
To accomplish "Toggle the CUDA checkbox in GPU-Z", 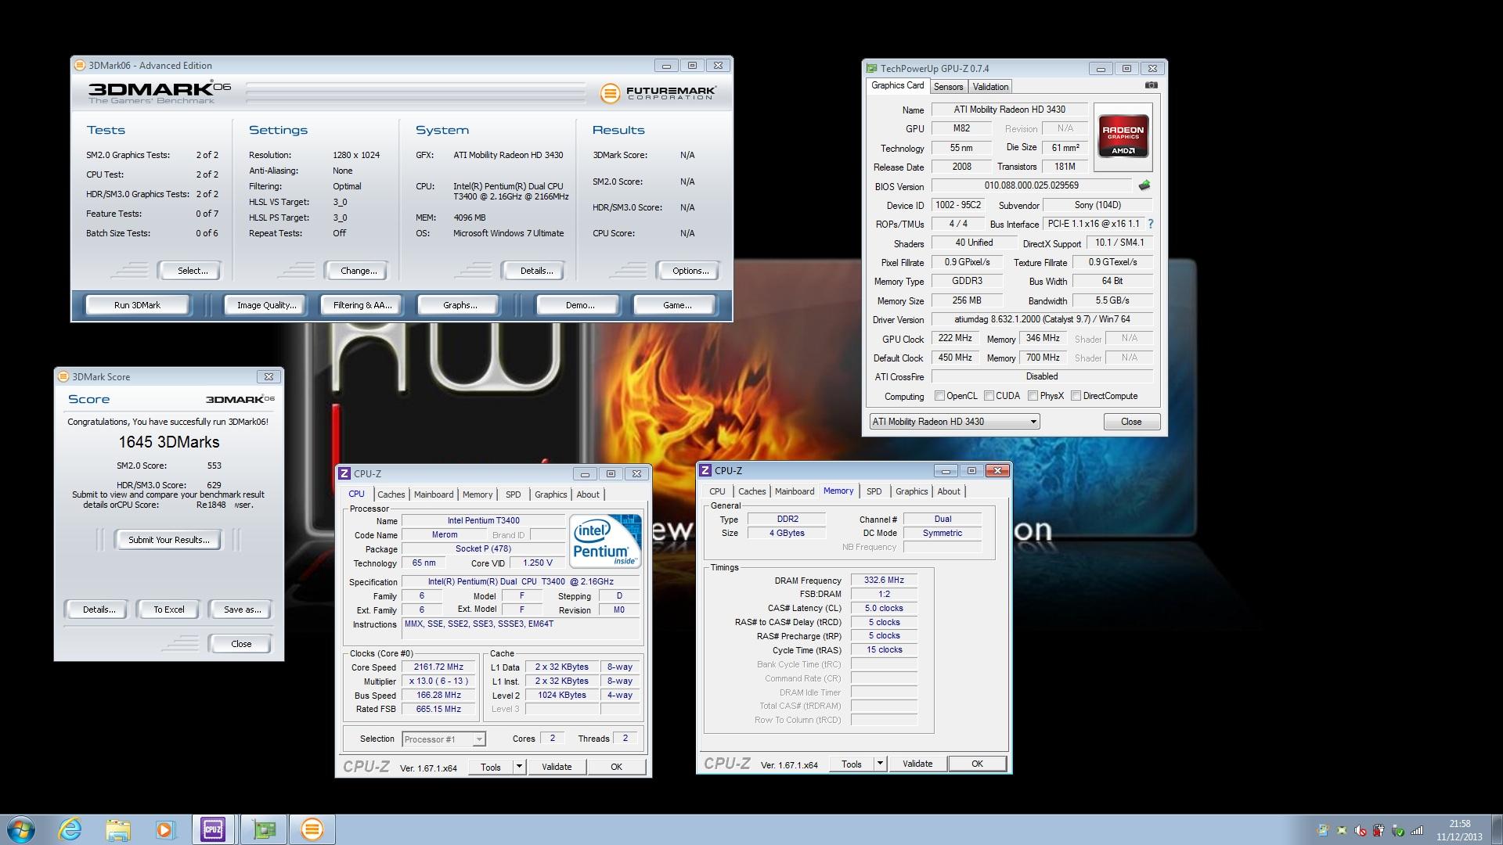I will click(989, 396).
